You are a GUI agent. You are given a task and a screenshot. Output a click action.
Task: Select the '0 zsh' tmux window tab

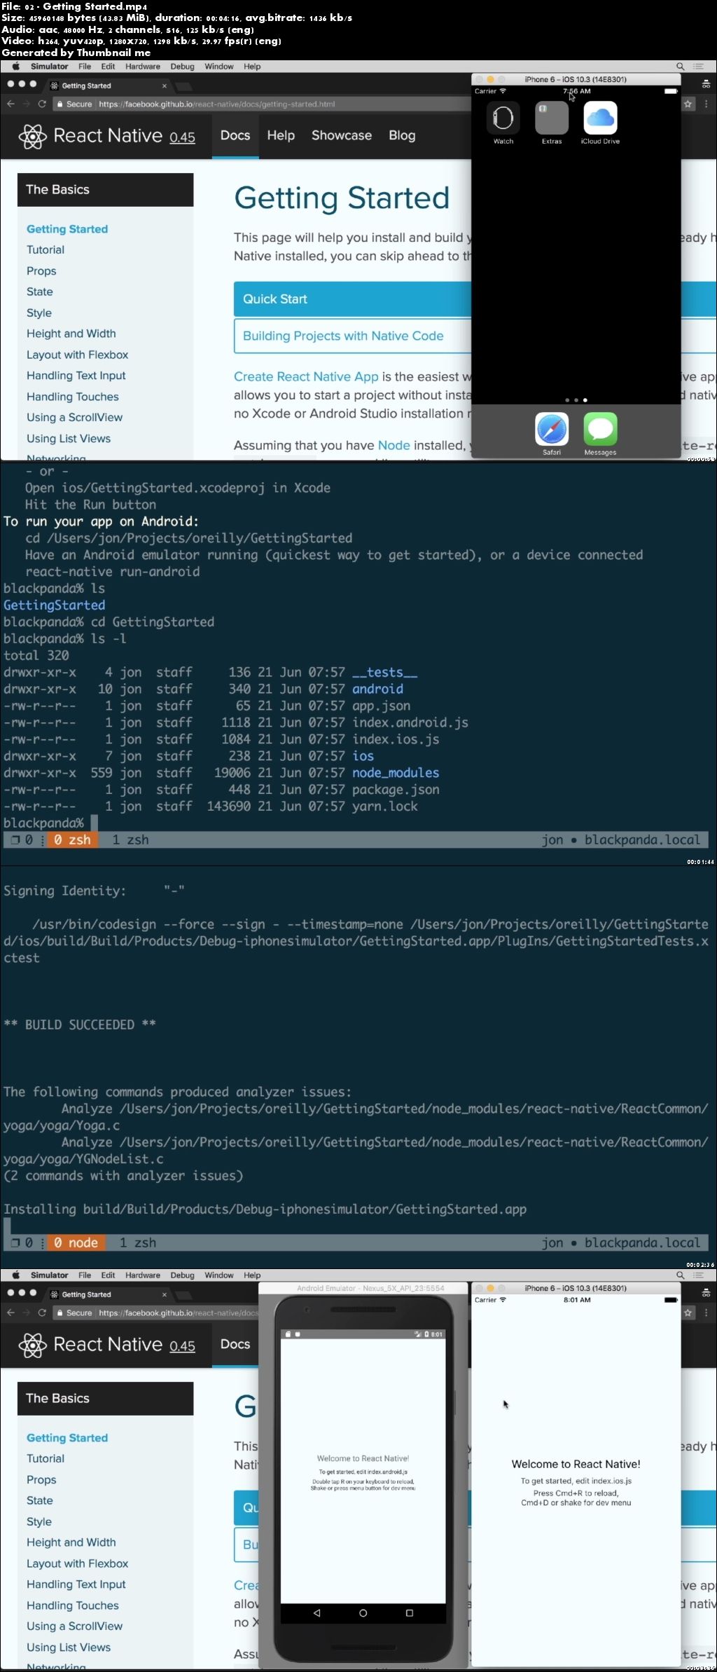72,840
